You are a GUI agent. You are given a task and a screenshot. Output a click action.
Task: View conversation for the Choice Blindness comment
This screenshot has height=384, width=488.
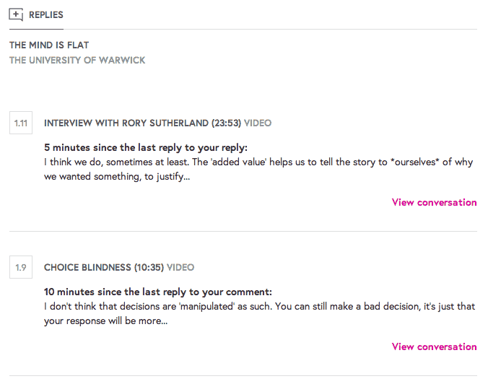pos(434,346)
